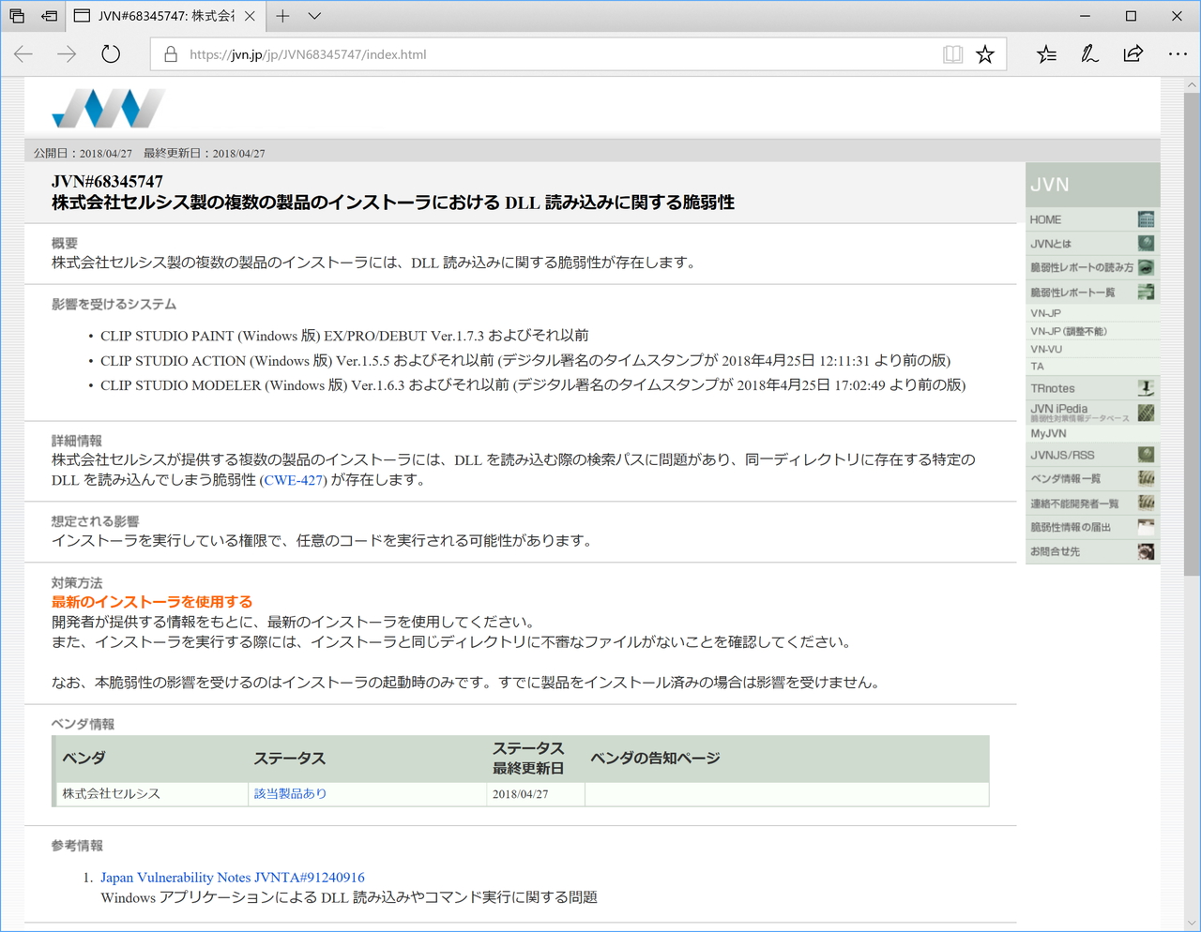Screen dimensions: 1201x932
Task: Click the refresh icon in the browser toolbar
Action: point(110,53)
